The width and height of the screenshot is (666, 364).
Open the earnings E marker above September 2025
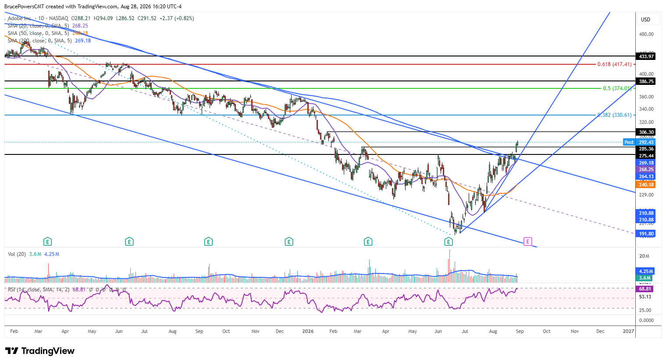click(x=208, y=241)
